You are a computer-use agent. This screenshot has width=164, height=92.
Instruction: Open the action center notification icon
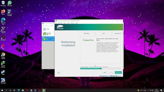[x=161, y=90]
